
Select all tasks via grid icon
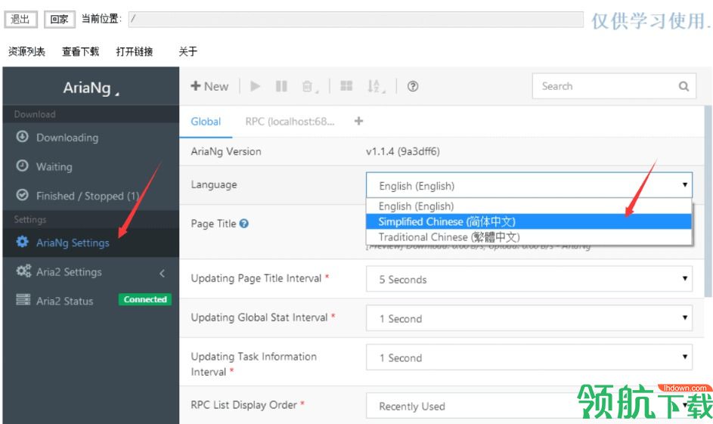[x=346, y=86]
